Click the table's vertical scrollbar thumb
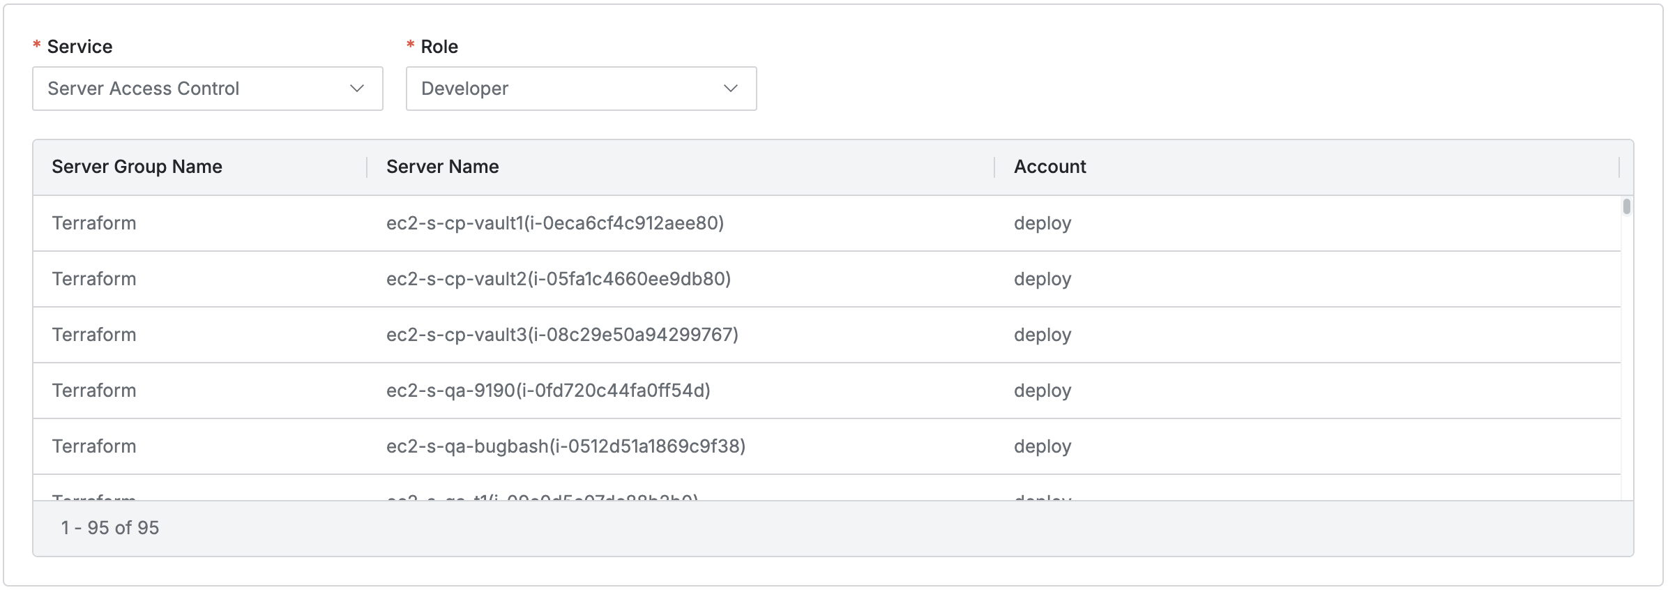1668x590 pixels. 1626,206
